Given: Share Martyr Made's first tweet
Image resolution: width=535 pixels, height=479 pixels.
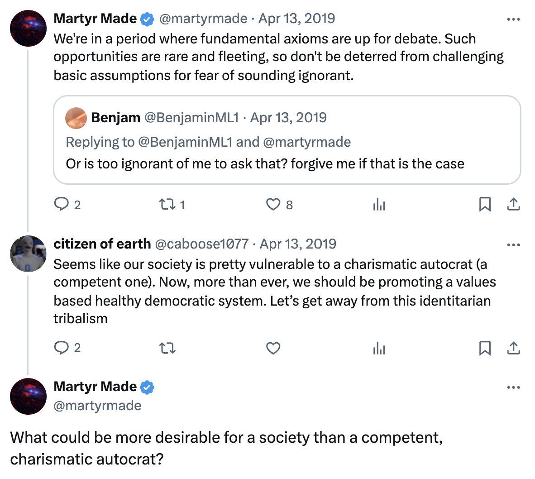Looking at the screenshot, I should [513, 205].
